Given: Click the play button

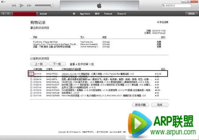Looking at the screenshot, I should 22,5.
